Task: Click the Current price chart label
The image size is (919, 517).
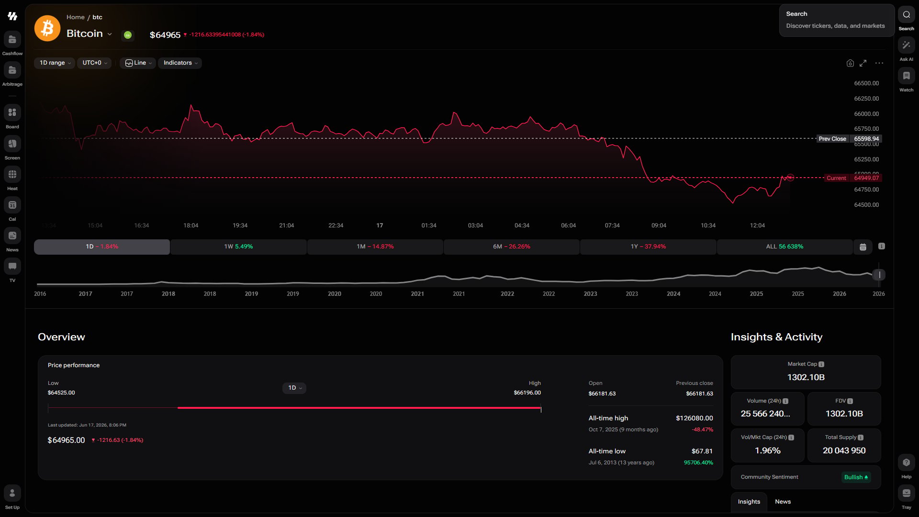Action: click(x=836, y=178)
